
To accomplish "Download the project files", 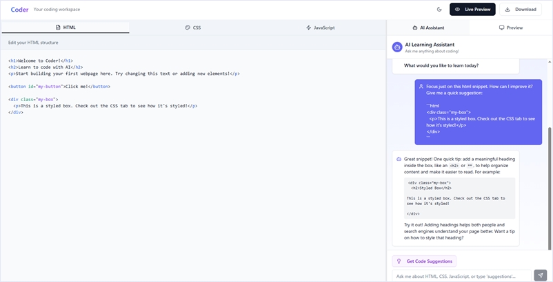I will point(520,10).
